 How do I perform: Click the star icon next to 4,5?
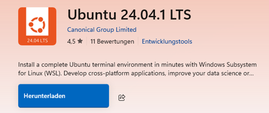coord(80,41)
